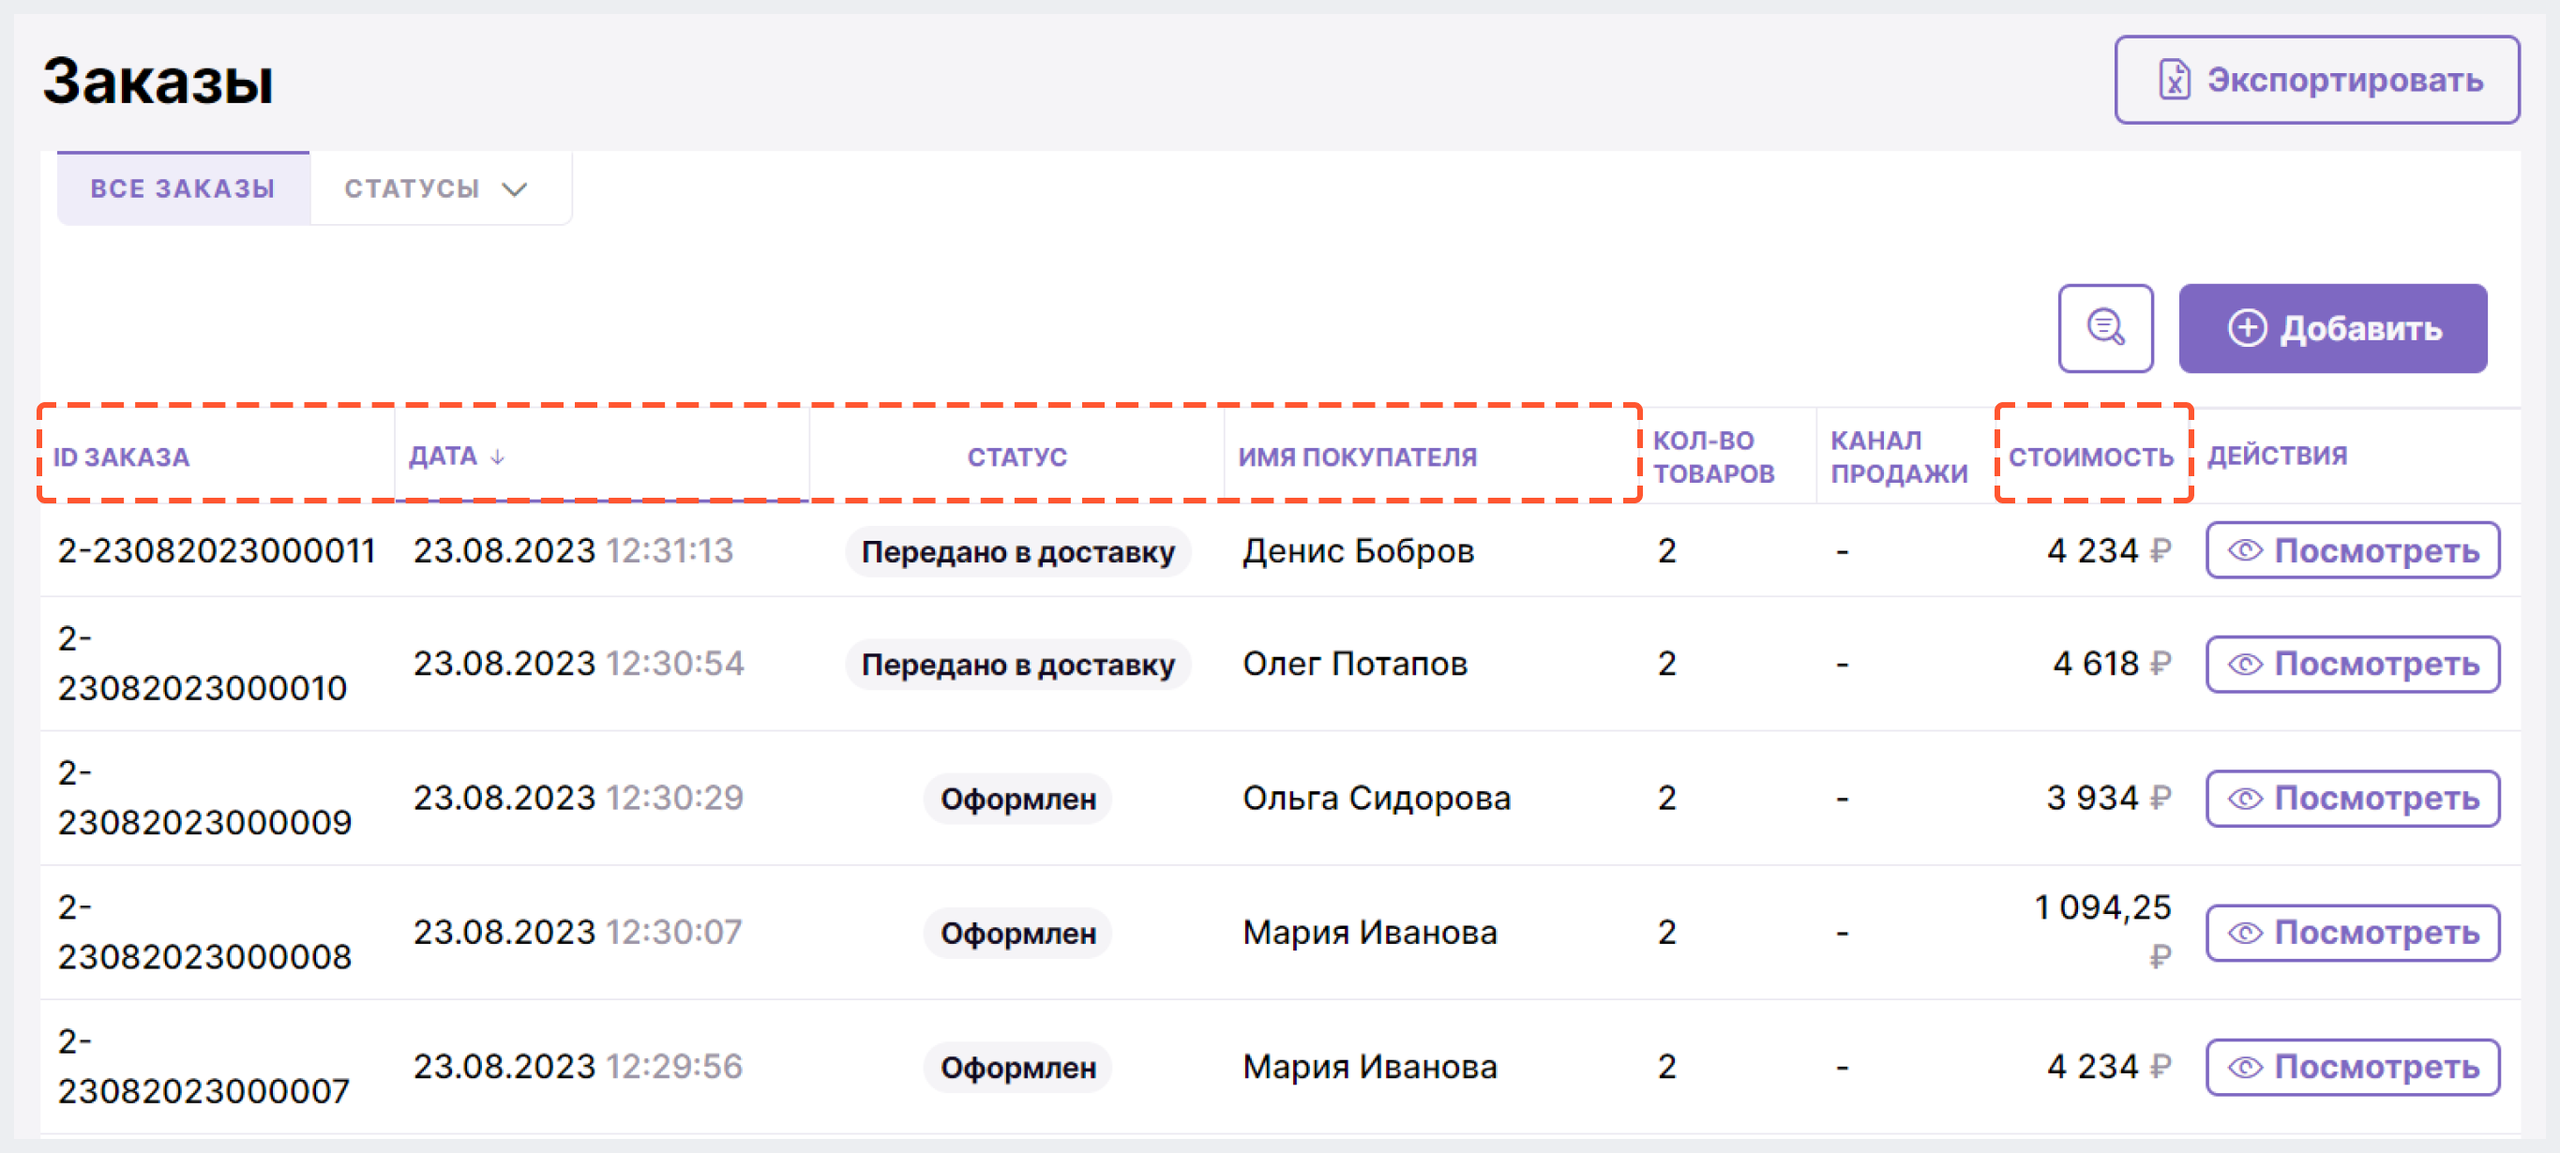
Task: View order of Ольга Сидорова via Посмотреть
Action: 2353,798
